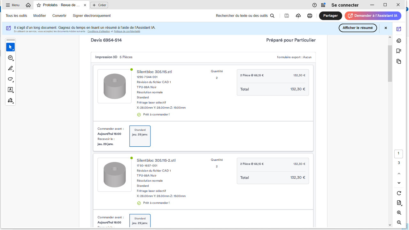This screenshot has height=230, width=409.
Task: Select the highlighter tool
Action: 11,68
